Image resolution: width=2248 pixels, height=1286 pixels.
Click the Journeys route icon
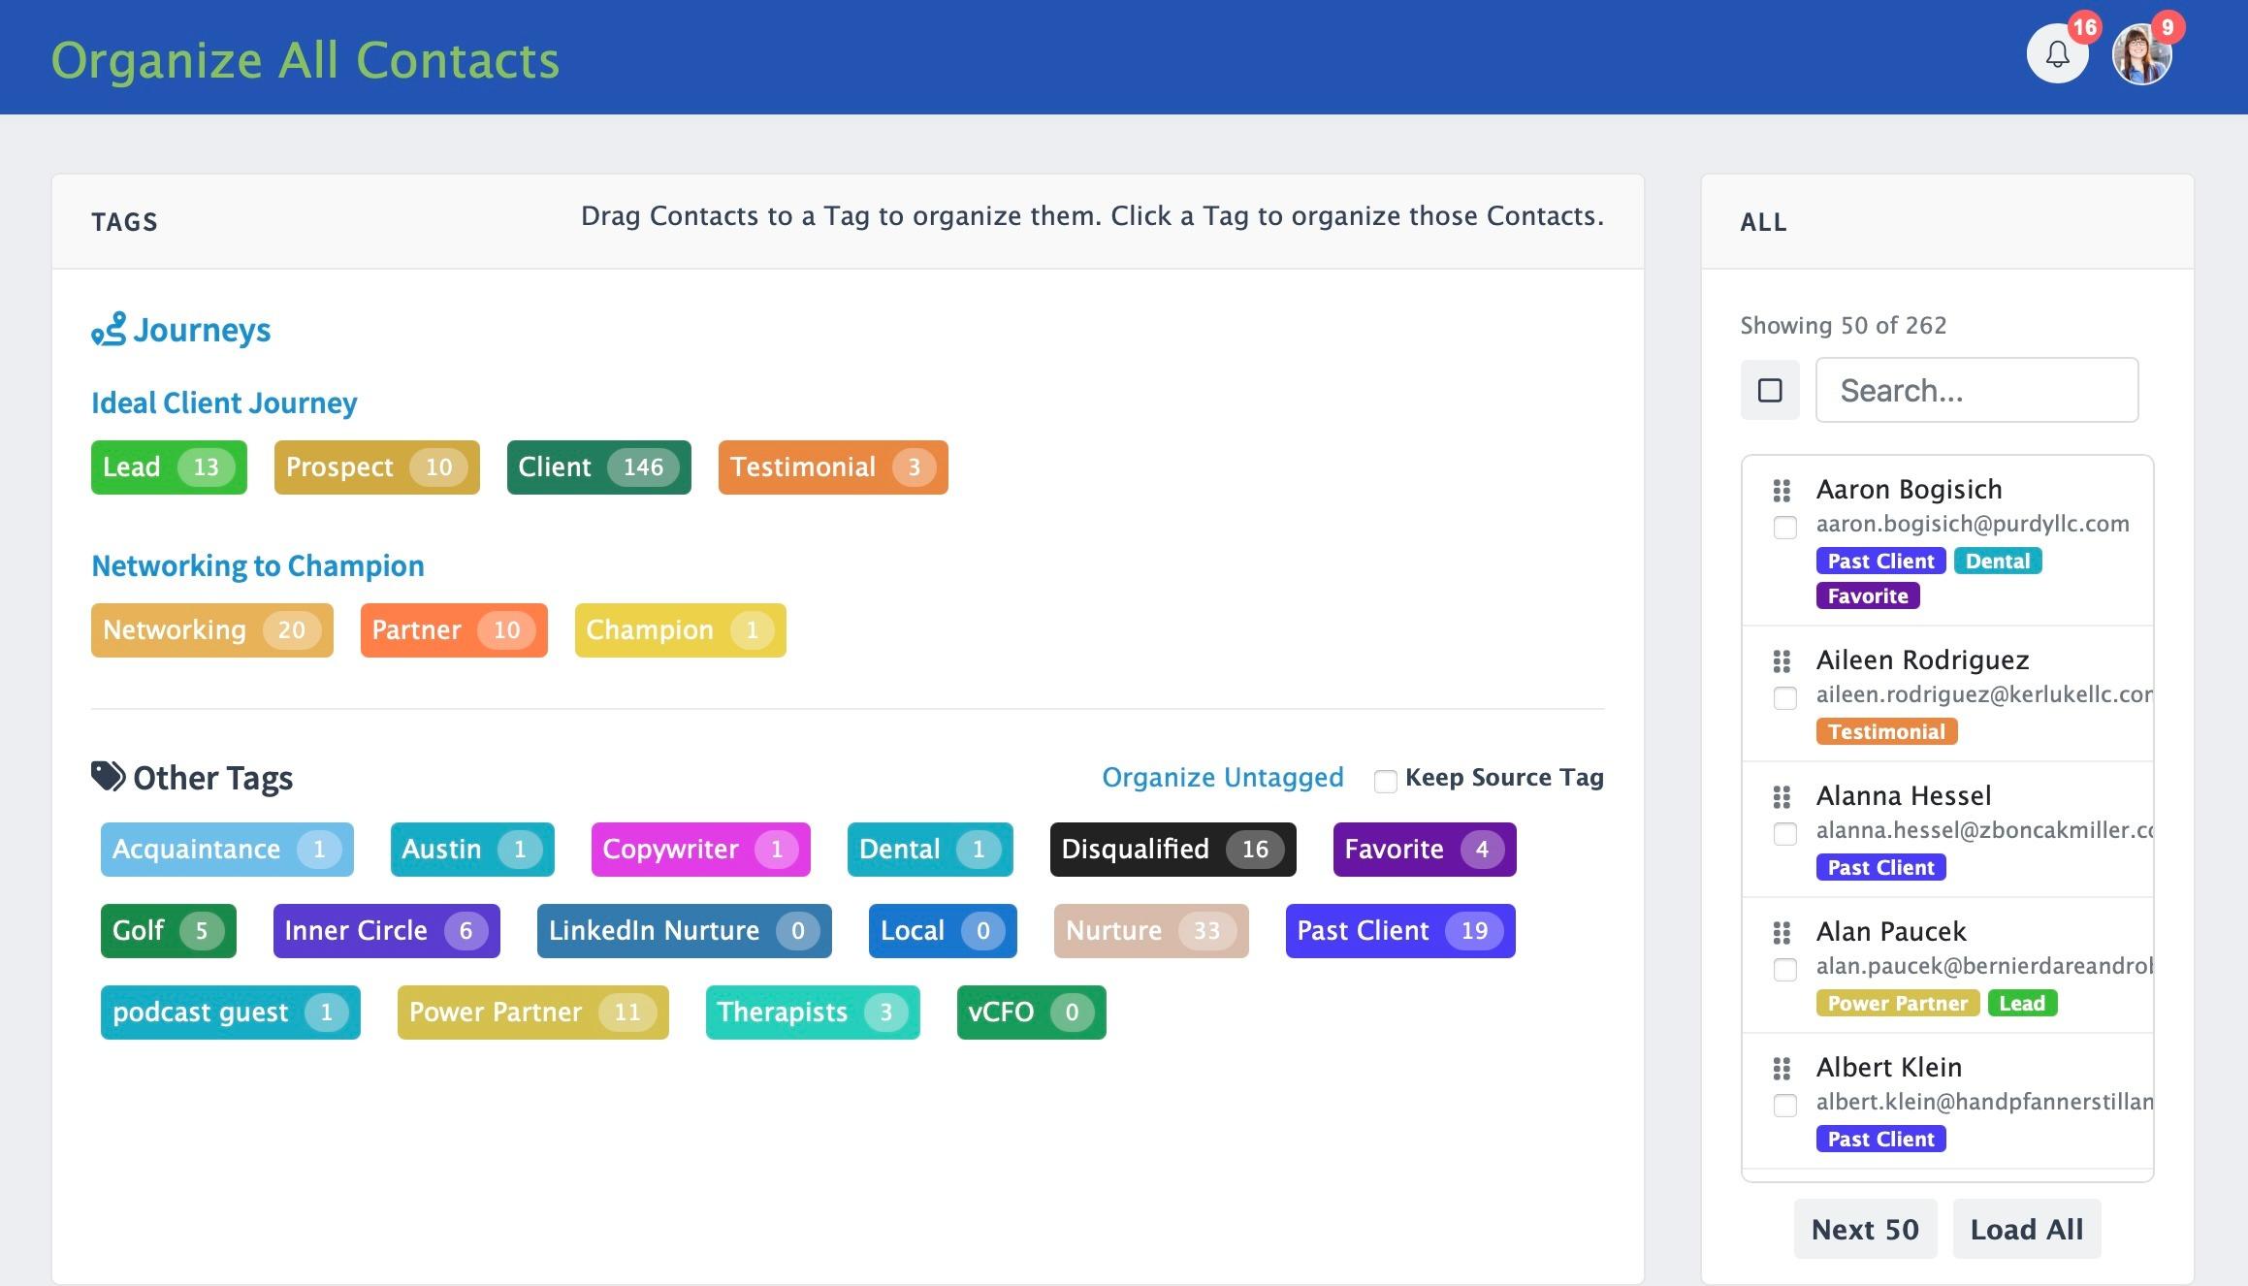pyautogui.click(x=109, y=330)
